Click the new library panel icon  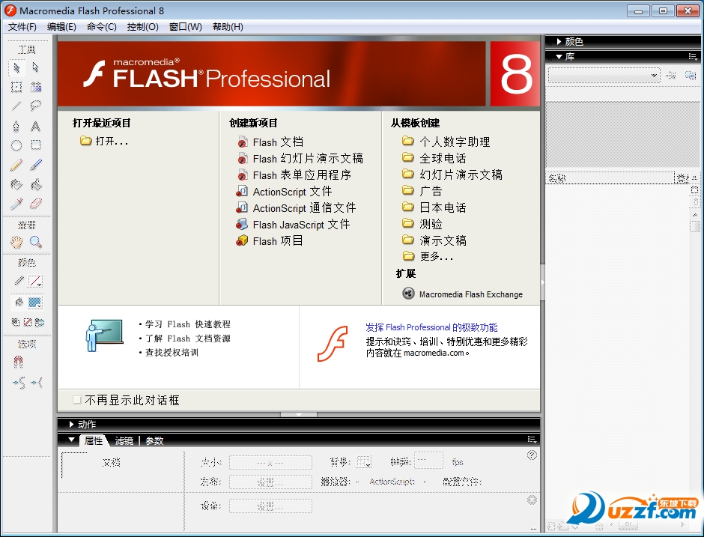691,76
